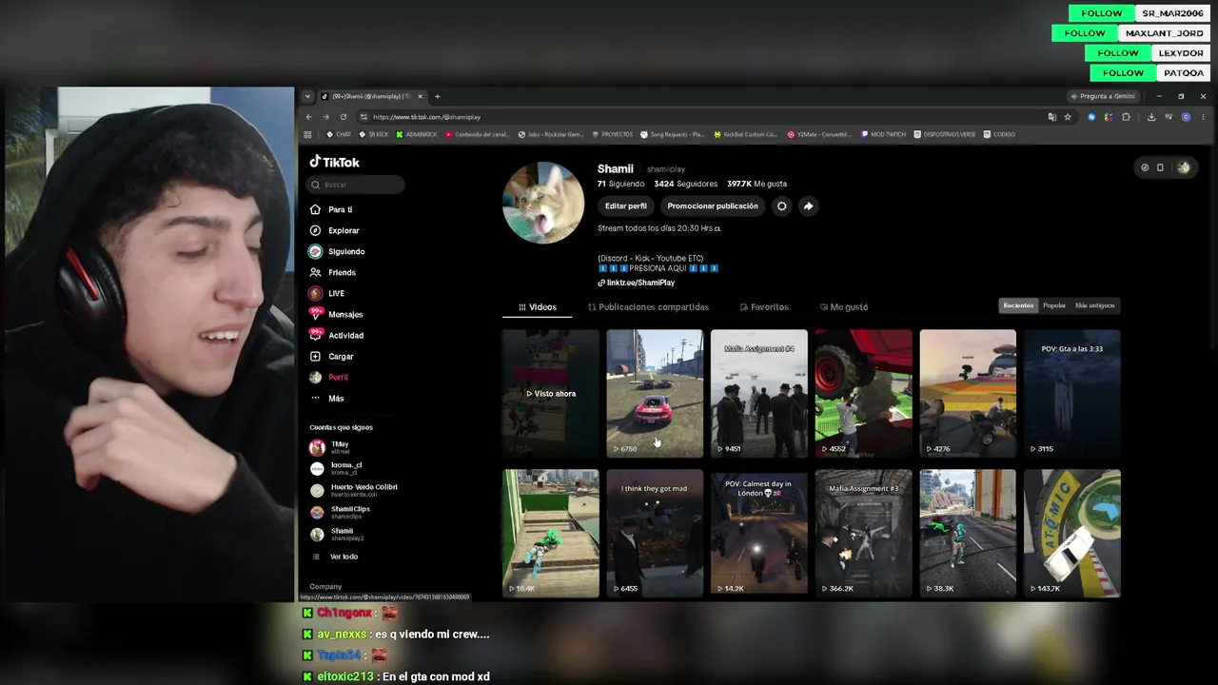Open the Mafia Assignment #4 video
Viewport: 1218px width, 685px height.
click(759, 394)
